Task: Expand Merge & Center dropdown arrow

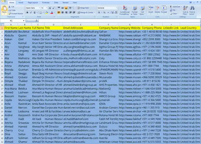Action: point(94,13)
